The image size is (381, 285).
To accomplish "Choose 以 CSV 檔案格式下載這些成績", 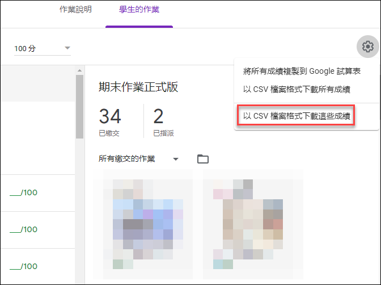I will coord(296,116).
